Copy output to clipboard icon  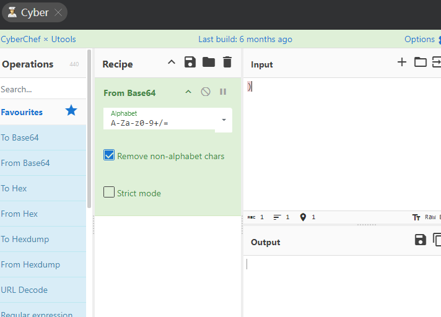tap(437, 240)
